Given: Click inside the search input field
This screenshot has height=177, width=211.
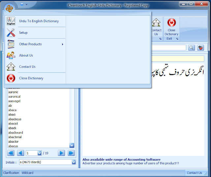Looking at the screenshot, I should tap(169, 48).
